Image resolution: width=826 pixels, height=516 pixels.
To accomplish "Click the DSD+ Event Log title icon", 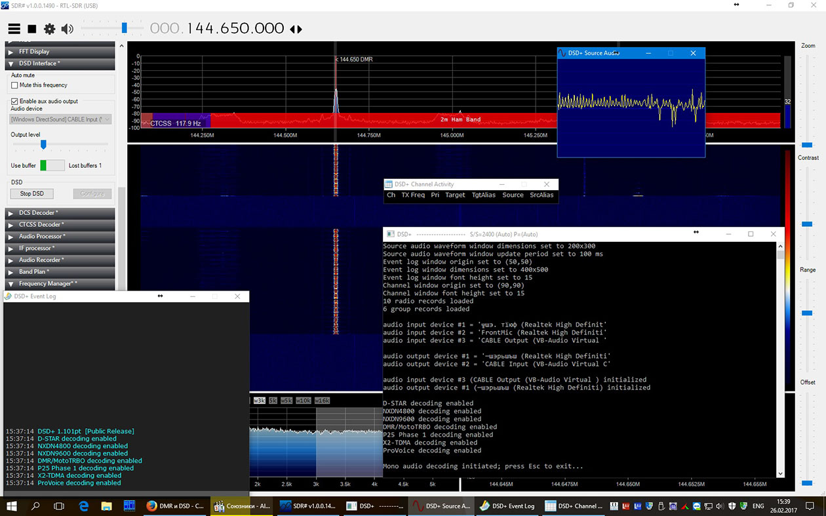I will [x=9, y=296].
